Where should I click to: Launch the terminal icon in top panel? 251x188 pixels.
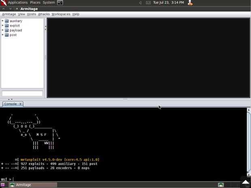(x=60, y=3)
